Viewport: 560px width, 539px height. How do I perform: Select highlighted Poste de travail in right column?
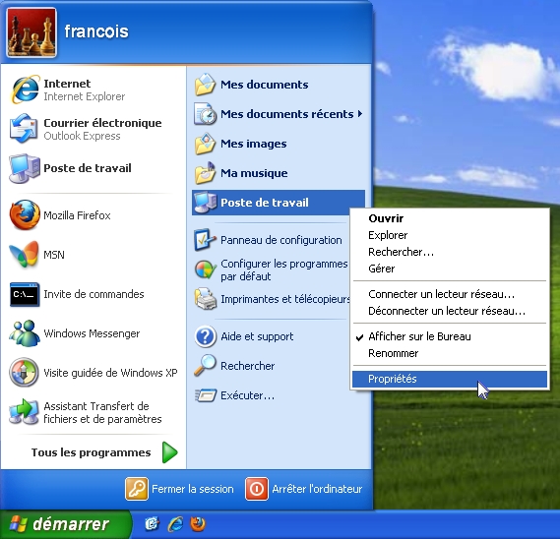(279, 203)
